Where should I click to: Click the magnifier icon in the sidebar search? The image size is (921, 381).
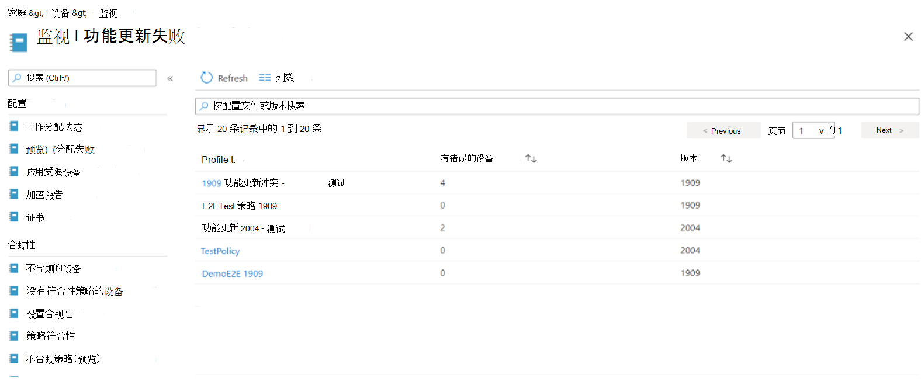click(18, 78)
